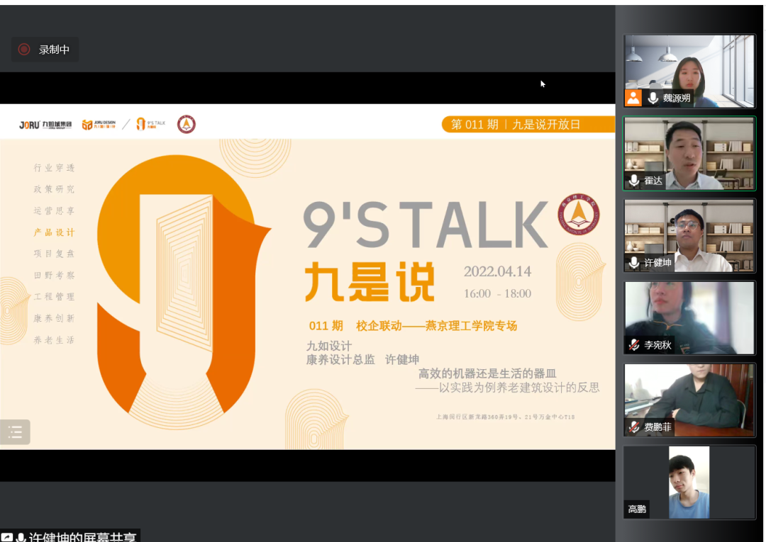Click the red recording indicator icon
Image resolution: width=766 pixels, height=542 pixels.
24,50
